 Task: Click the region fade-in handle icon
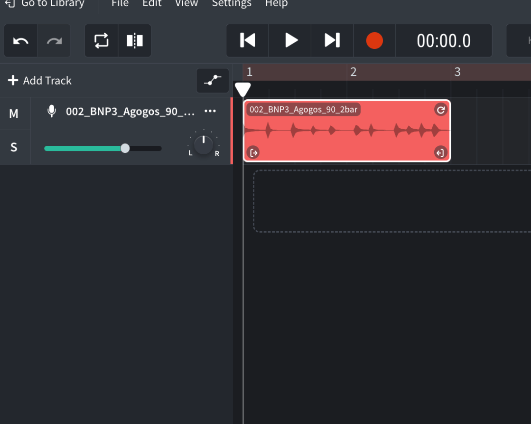click(x=254, y=152)
